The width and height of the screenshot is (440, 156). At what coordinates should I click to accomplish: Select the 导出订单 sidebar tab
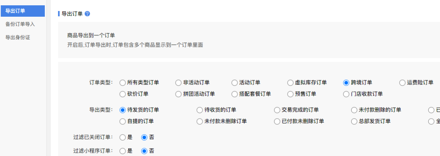22,11
